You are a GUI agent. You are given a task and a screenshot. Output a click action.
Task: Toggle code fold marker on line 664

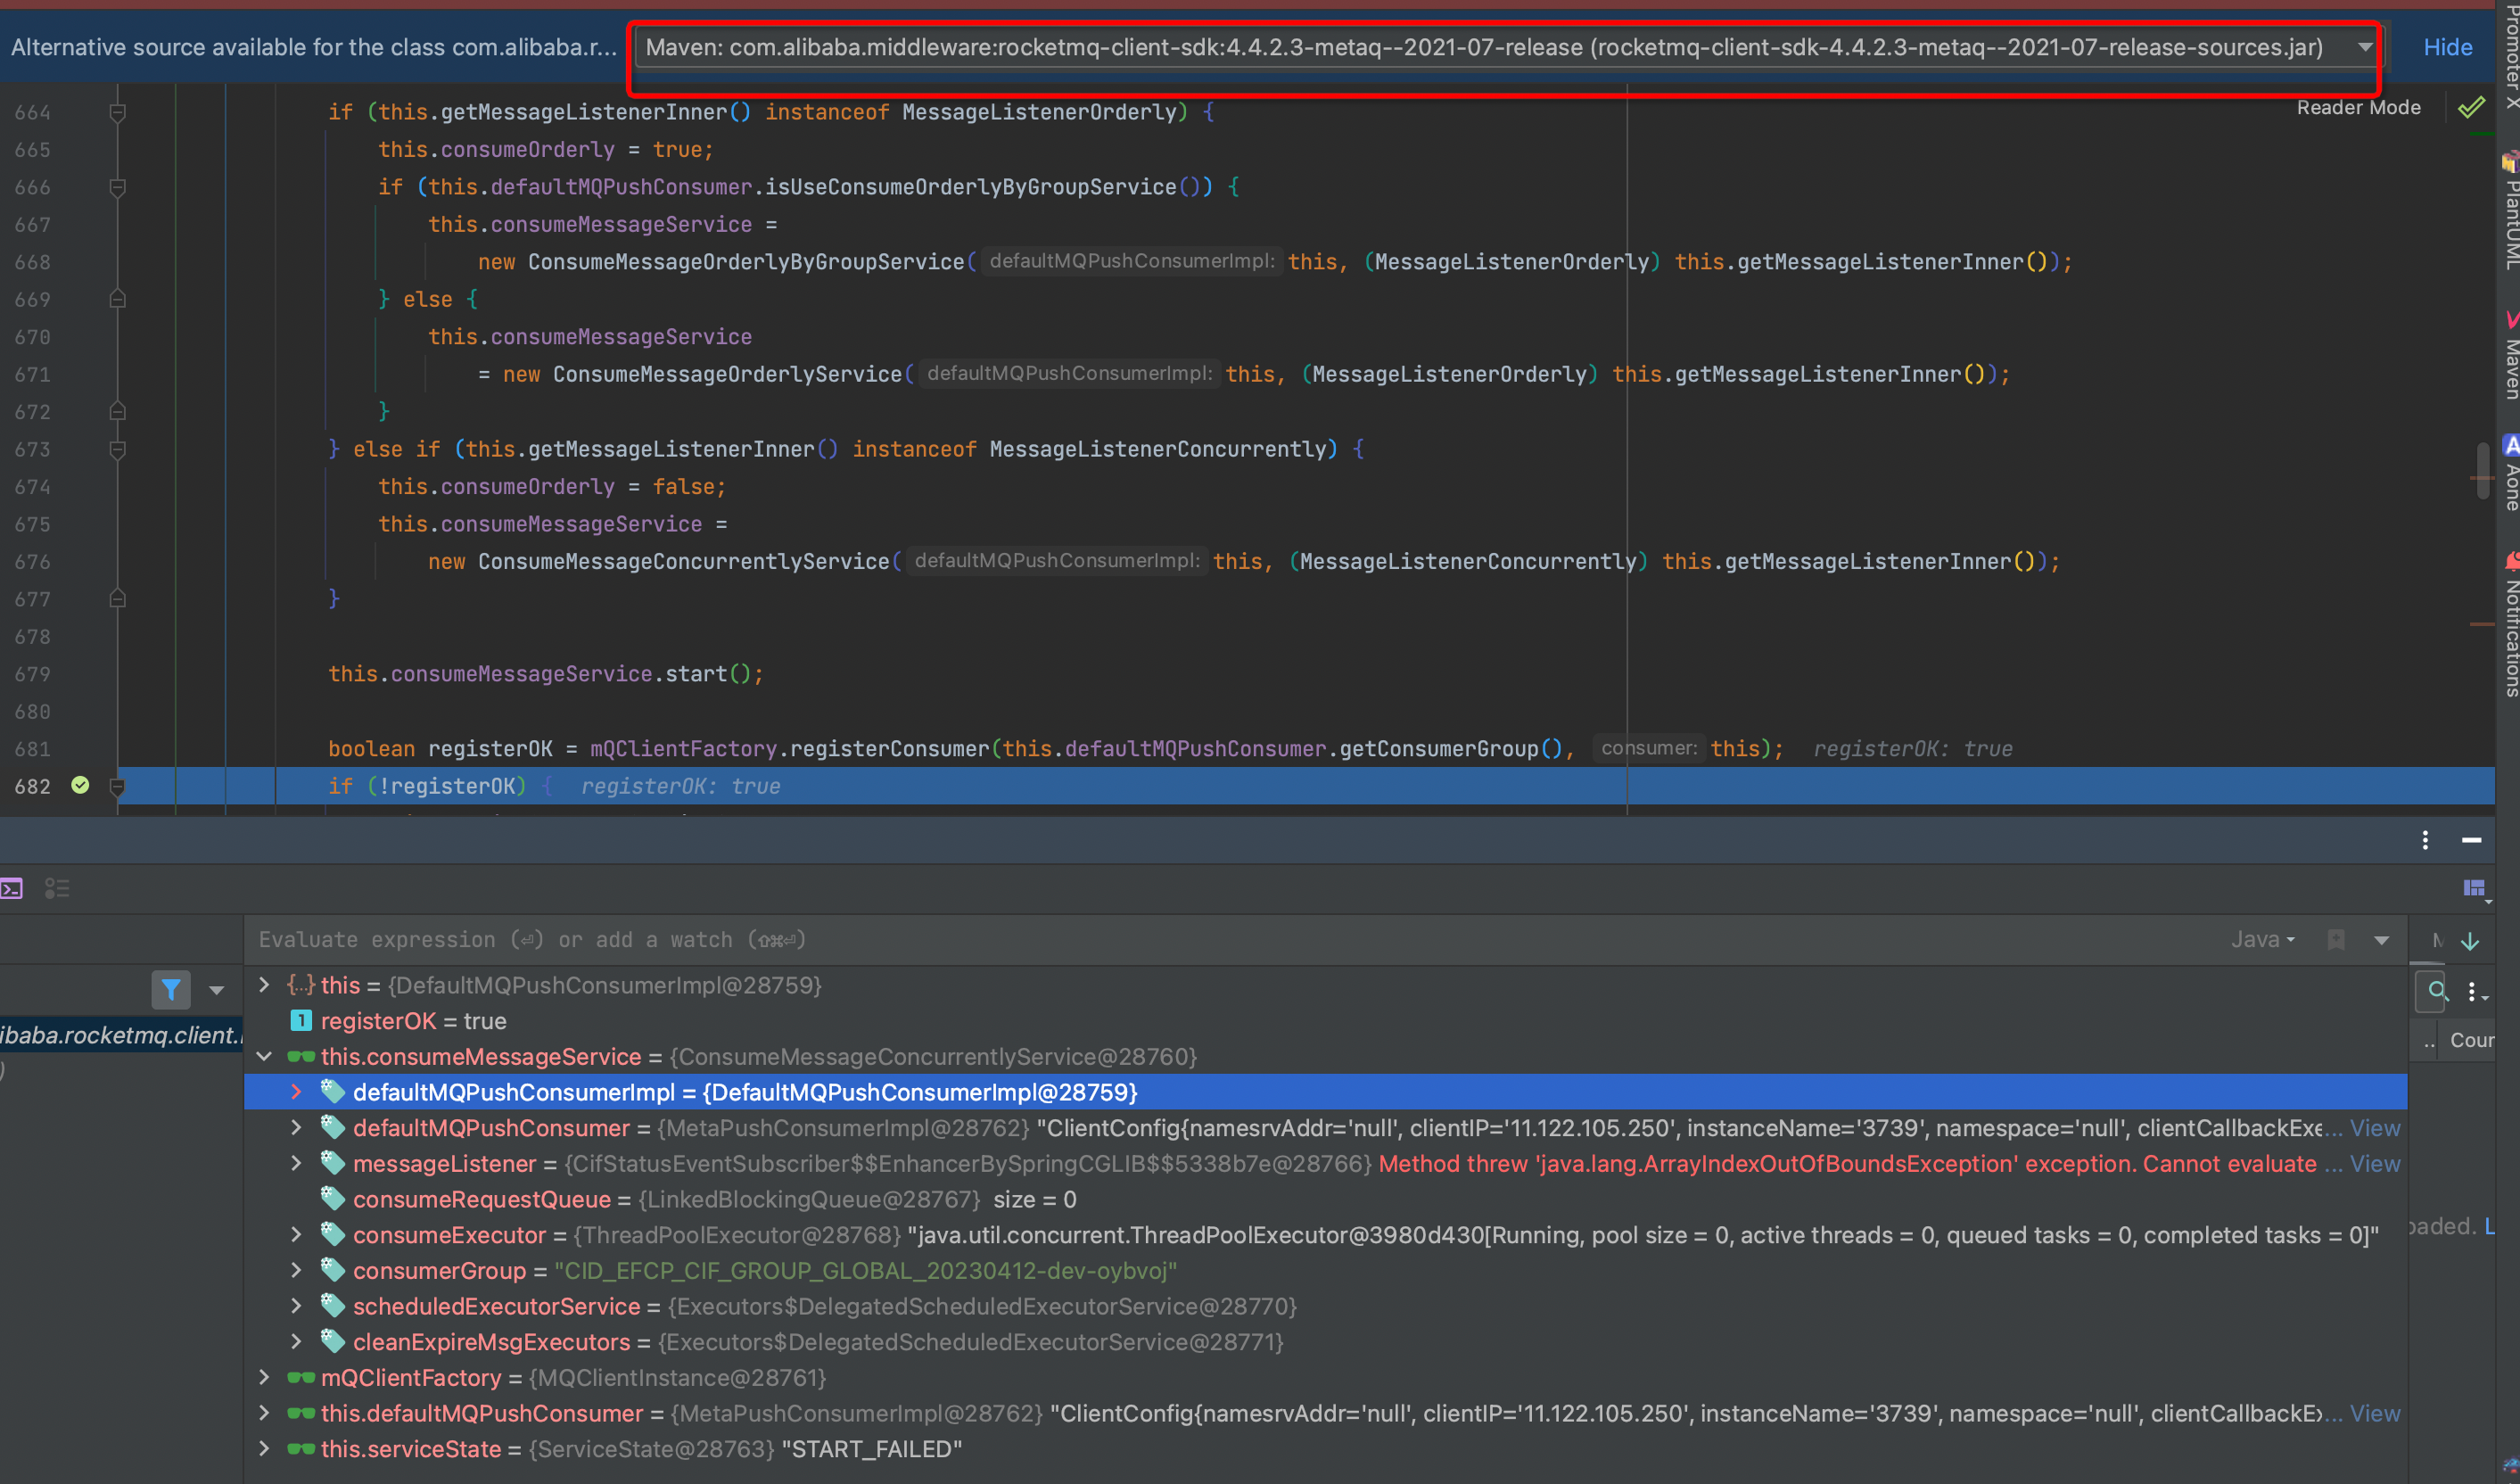pyautogui.click(x=117, y=112)
